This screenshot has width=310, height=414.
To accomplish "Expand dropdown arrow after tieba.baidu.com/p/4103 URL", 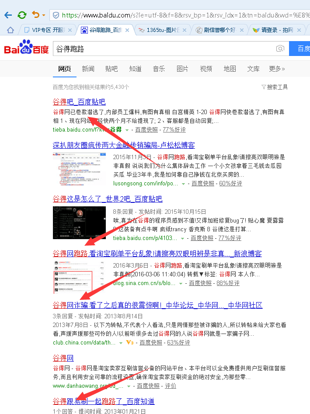I will [x=182, y=238].
